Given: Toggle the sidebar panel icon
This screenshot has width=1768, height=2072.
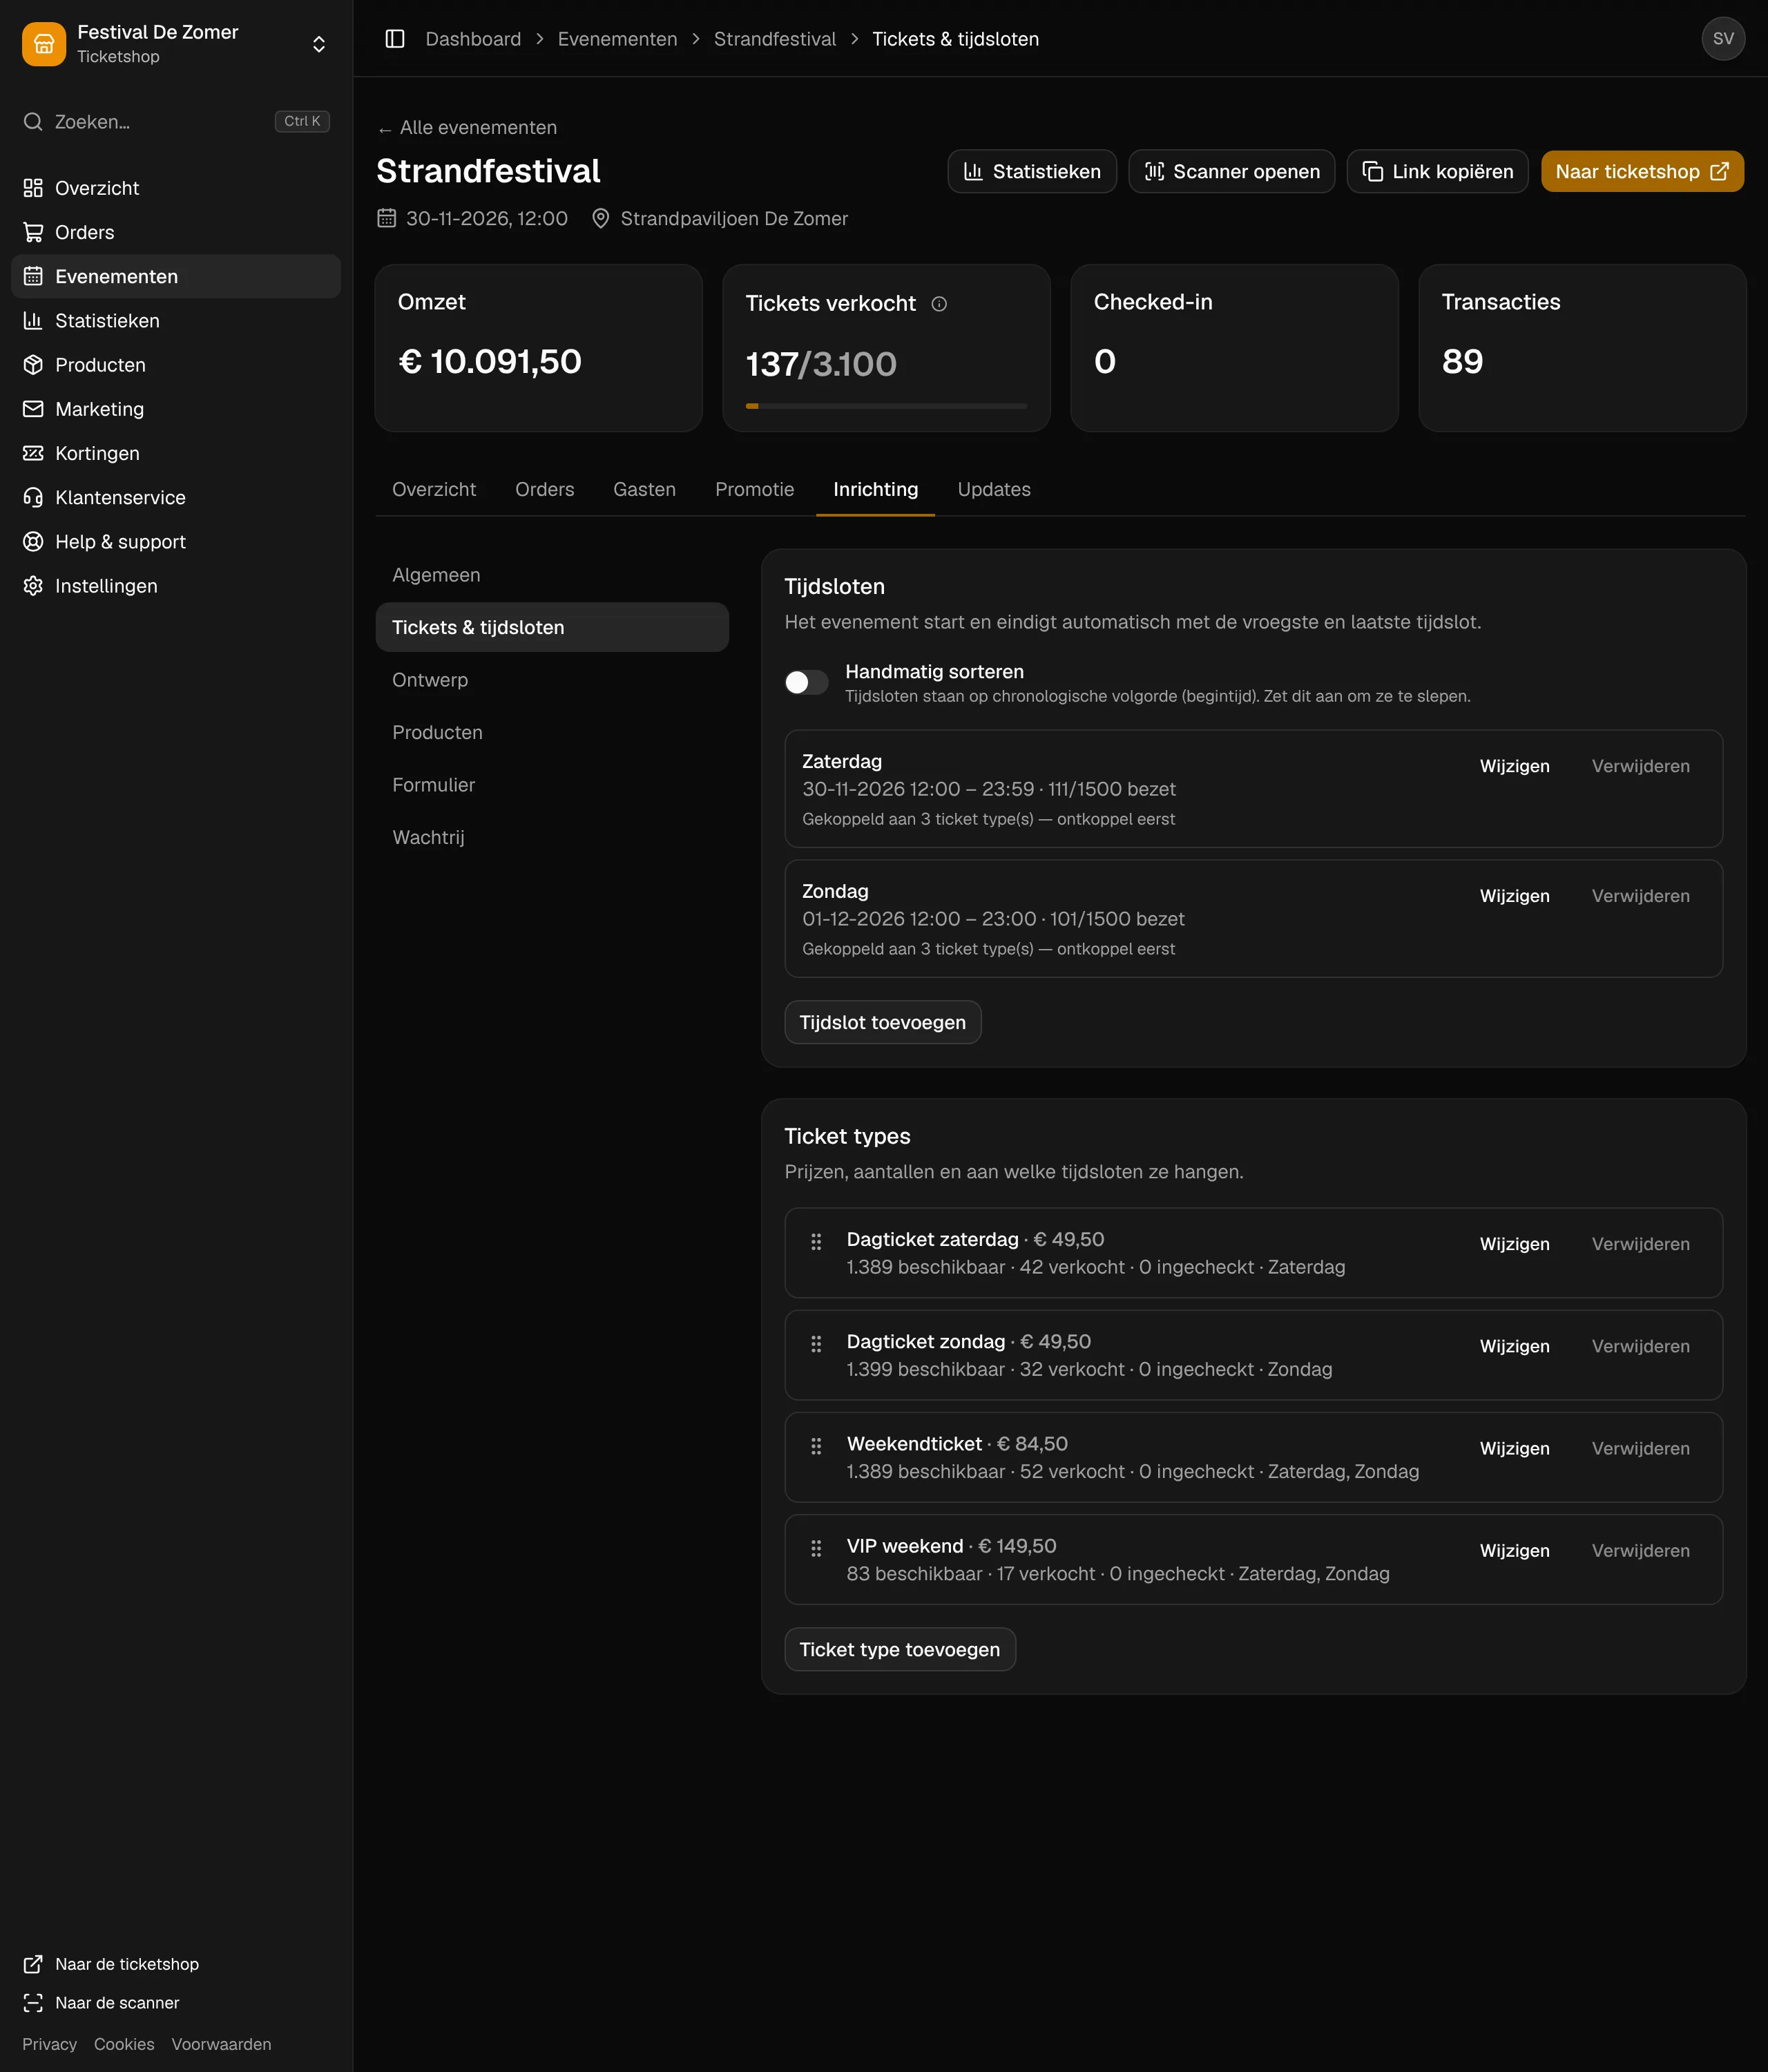Looking at the screenshot, I should tap(395, 39).
